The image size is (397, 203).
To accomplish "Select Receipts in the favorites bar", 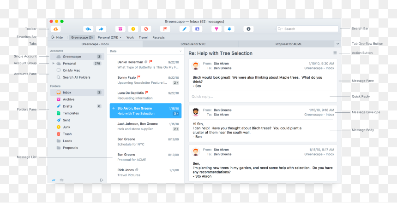I will 158,37.
